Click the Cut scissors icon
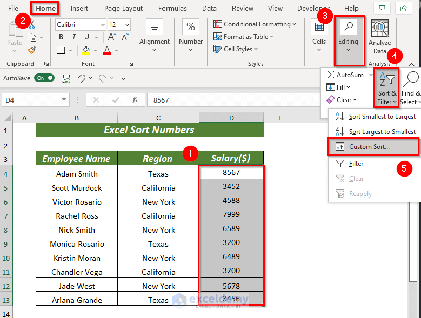This screenshot has height=318, width=421. click(31, 24)
